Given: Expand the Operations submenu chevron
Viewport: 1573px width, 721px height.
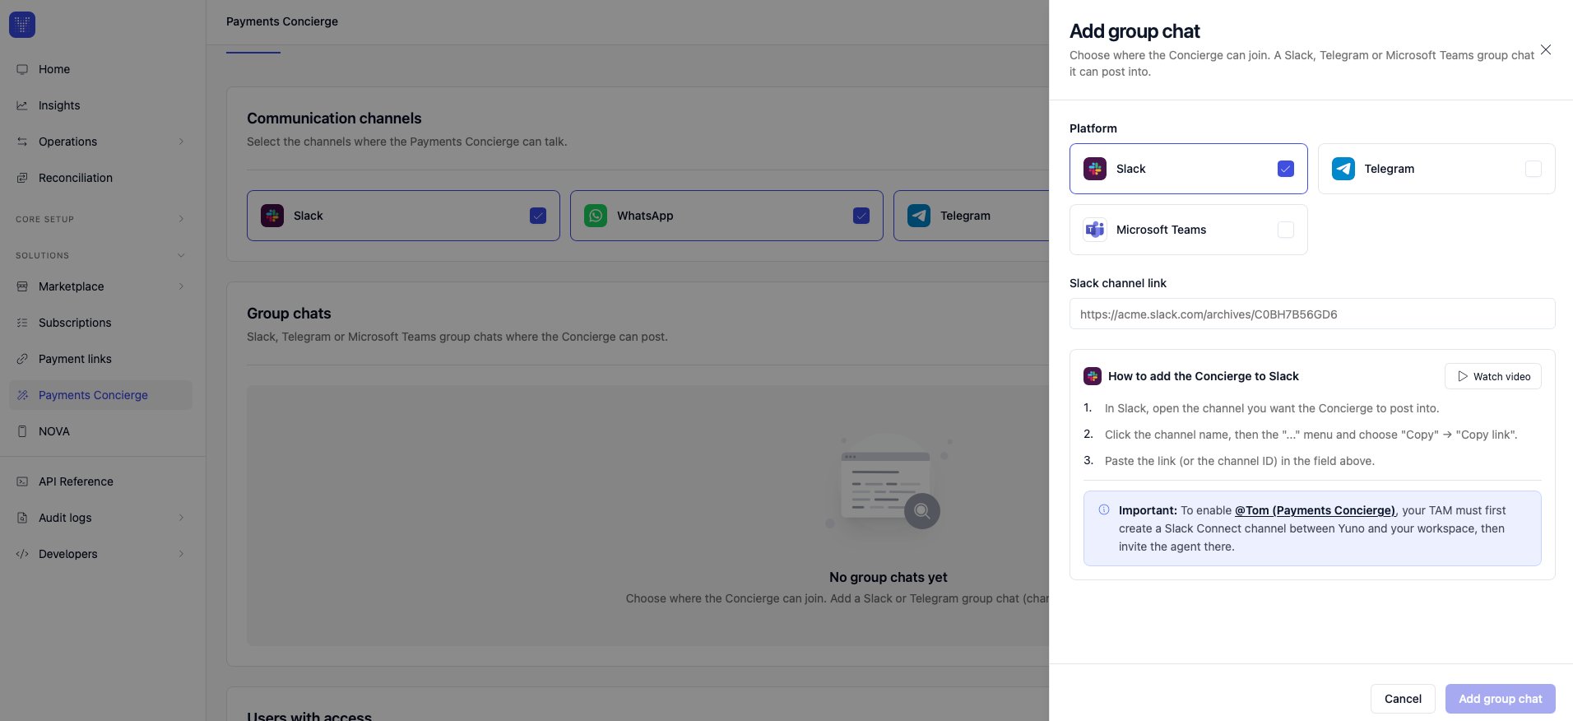Looking at the screenshot, I should (181, 142).
